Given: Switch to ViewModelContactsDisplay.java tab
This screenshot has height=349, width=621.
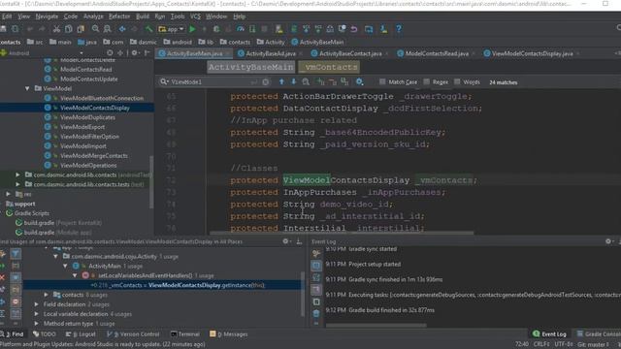Looking at the screenshot, I should [x=533, y=53].
